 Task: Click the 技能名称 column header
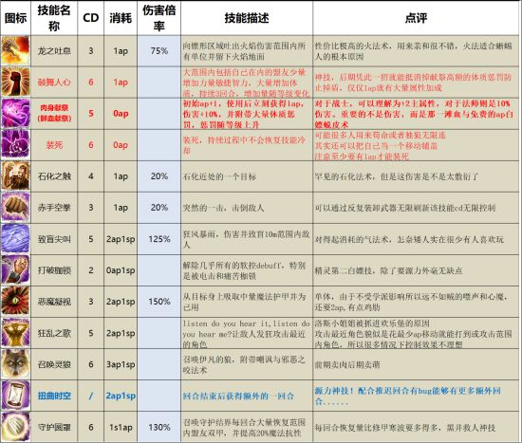(54, 18)
